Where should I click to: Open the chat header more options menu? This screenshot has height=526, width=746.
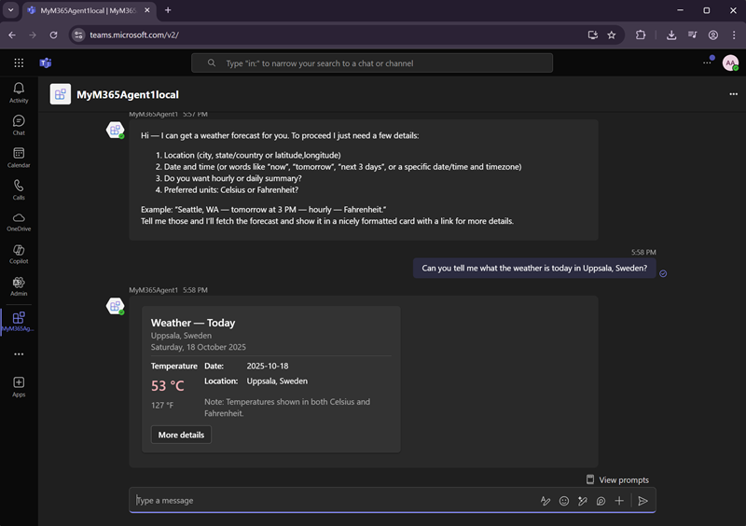(733, 94)
